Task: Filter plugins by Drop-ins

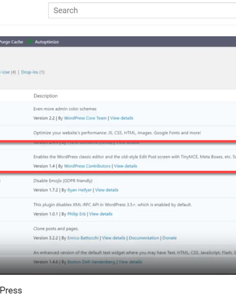Action: click(30, 72)
